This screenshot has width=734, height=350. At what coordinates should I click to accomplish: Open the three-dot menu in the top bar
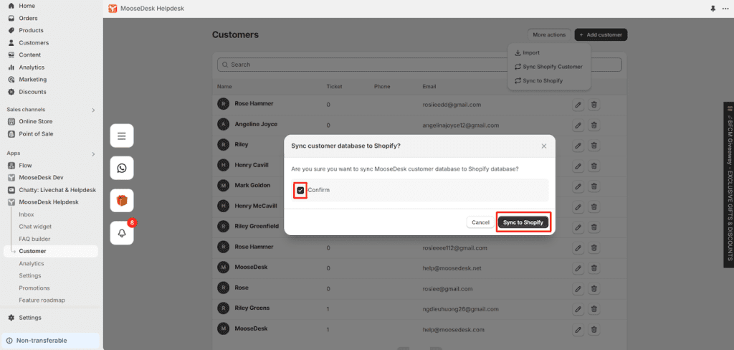click(725, 9)
